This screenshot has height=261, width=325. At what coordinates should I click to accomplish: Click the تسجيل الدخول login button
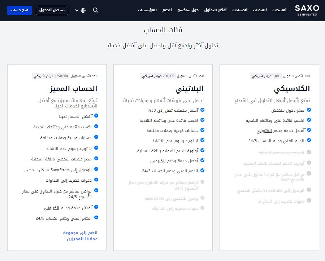click(x=52, y=10)
